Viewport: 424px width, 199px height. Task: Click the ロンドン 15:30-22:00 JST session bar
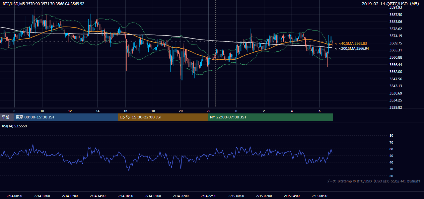tap(163, 117)
